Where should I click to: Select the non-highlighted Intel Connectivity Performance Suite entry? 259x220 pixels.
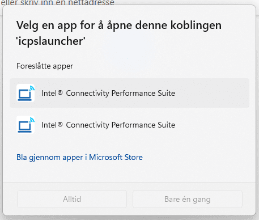point(129,125)
